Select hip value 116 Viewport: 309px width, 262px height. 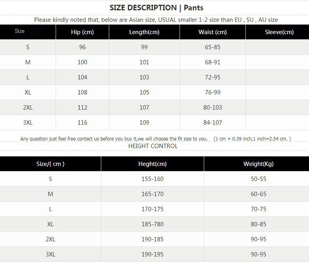click(x=82, y=123)
